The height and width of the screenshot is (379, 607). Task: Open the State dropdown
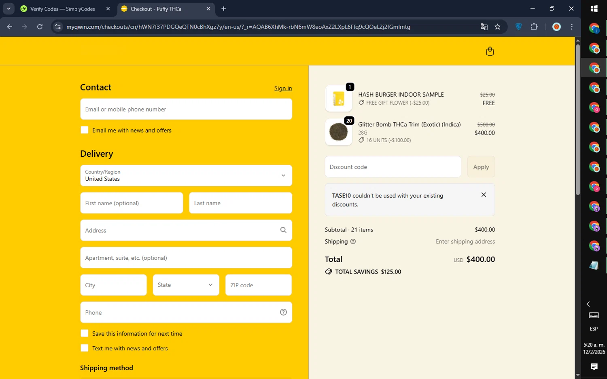coord(186,285)
